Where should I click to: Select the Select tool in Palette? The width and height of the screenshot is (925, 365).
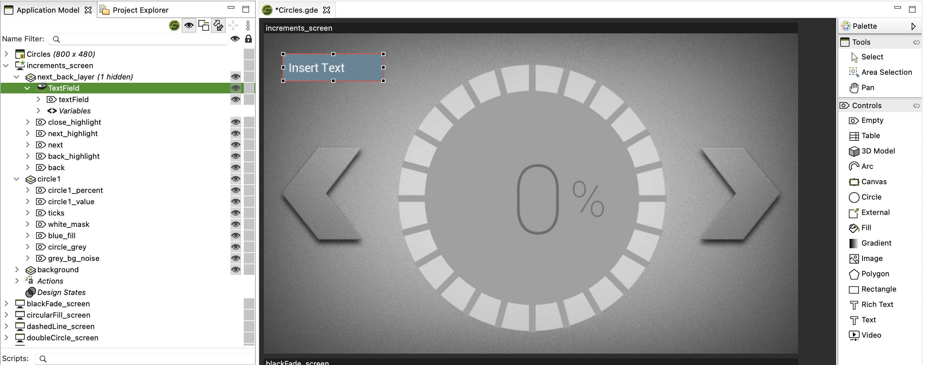tap(867, 57)
